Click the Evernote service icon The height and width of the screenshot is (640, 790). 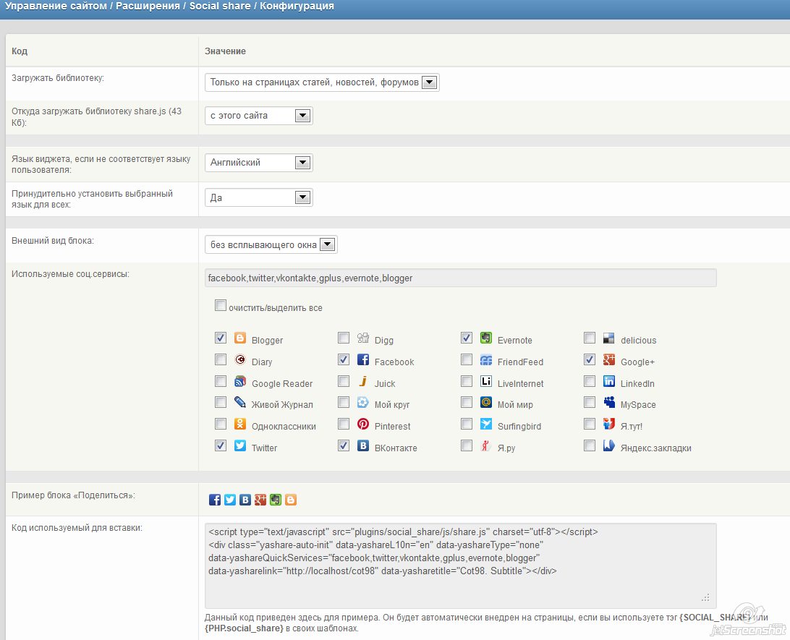[486, 338]
